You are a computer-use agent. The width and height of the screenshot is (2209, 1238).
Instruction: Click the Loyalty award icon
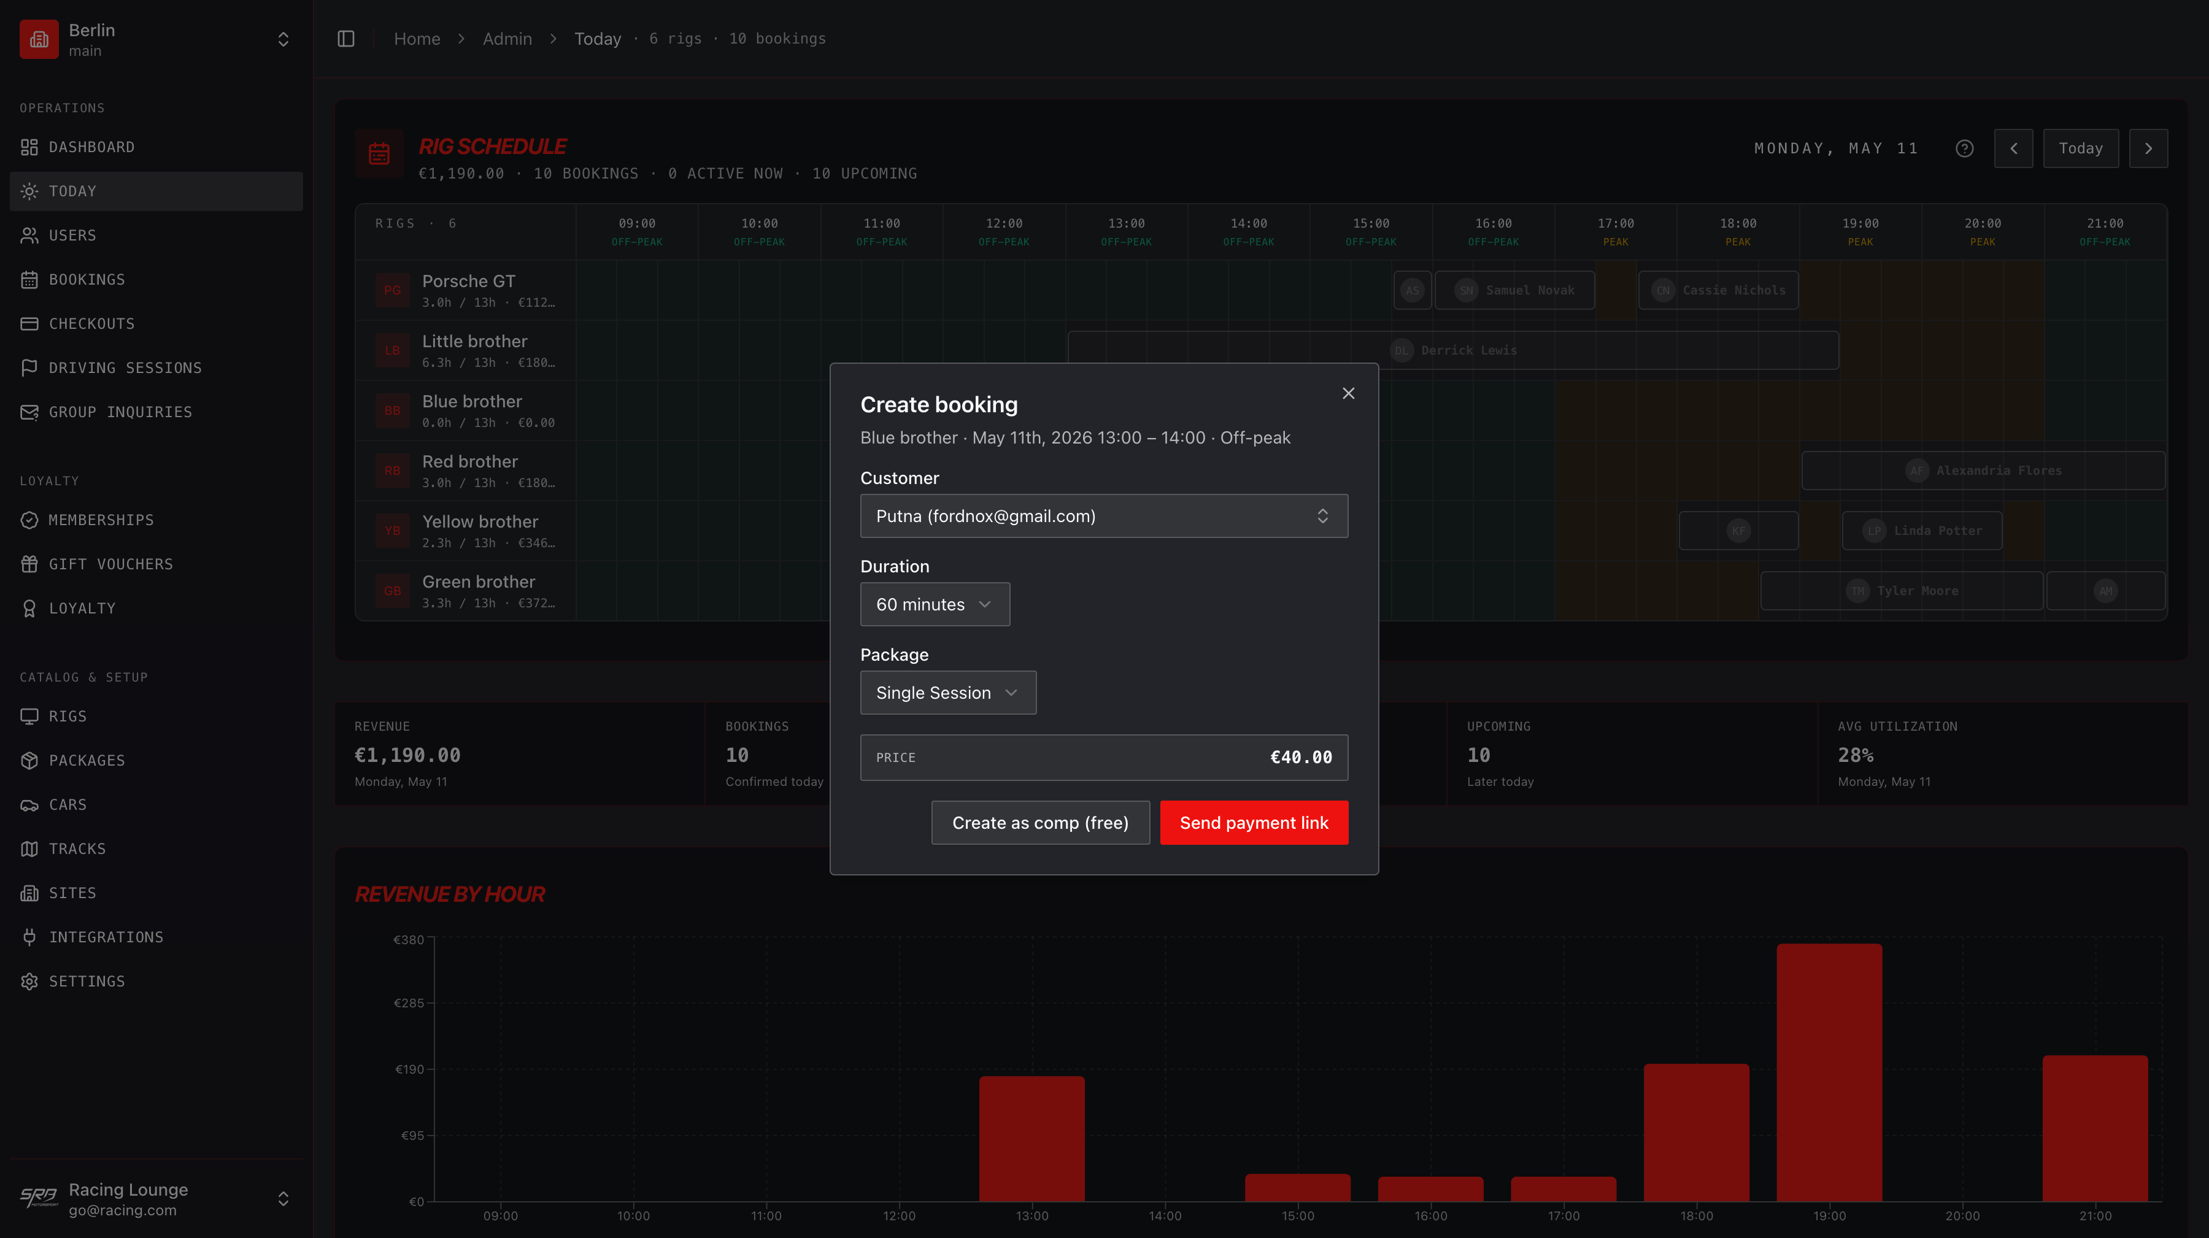click(29, 609)
